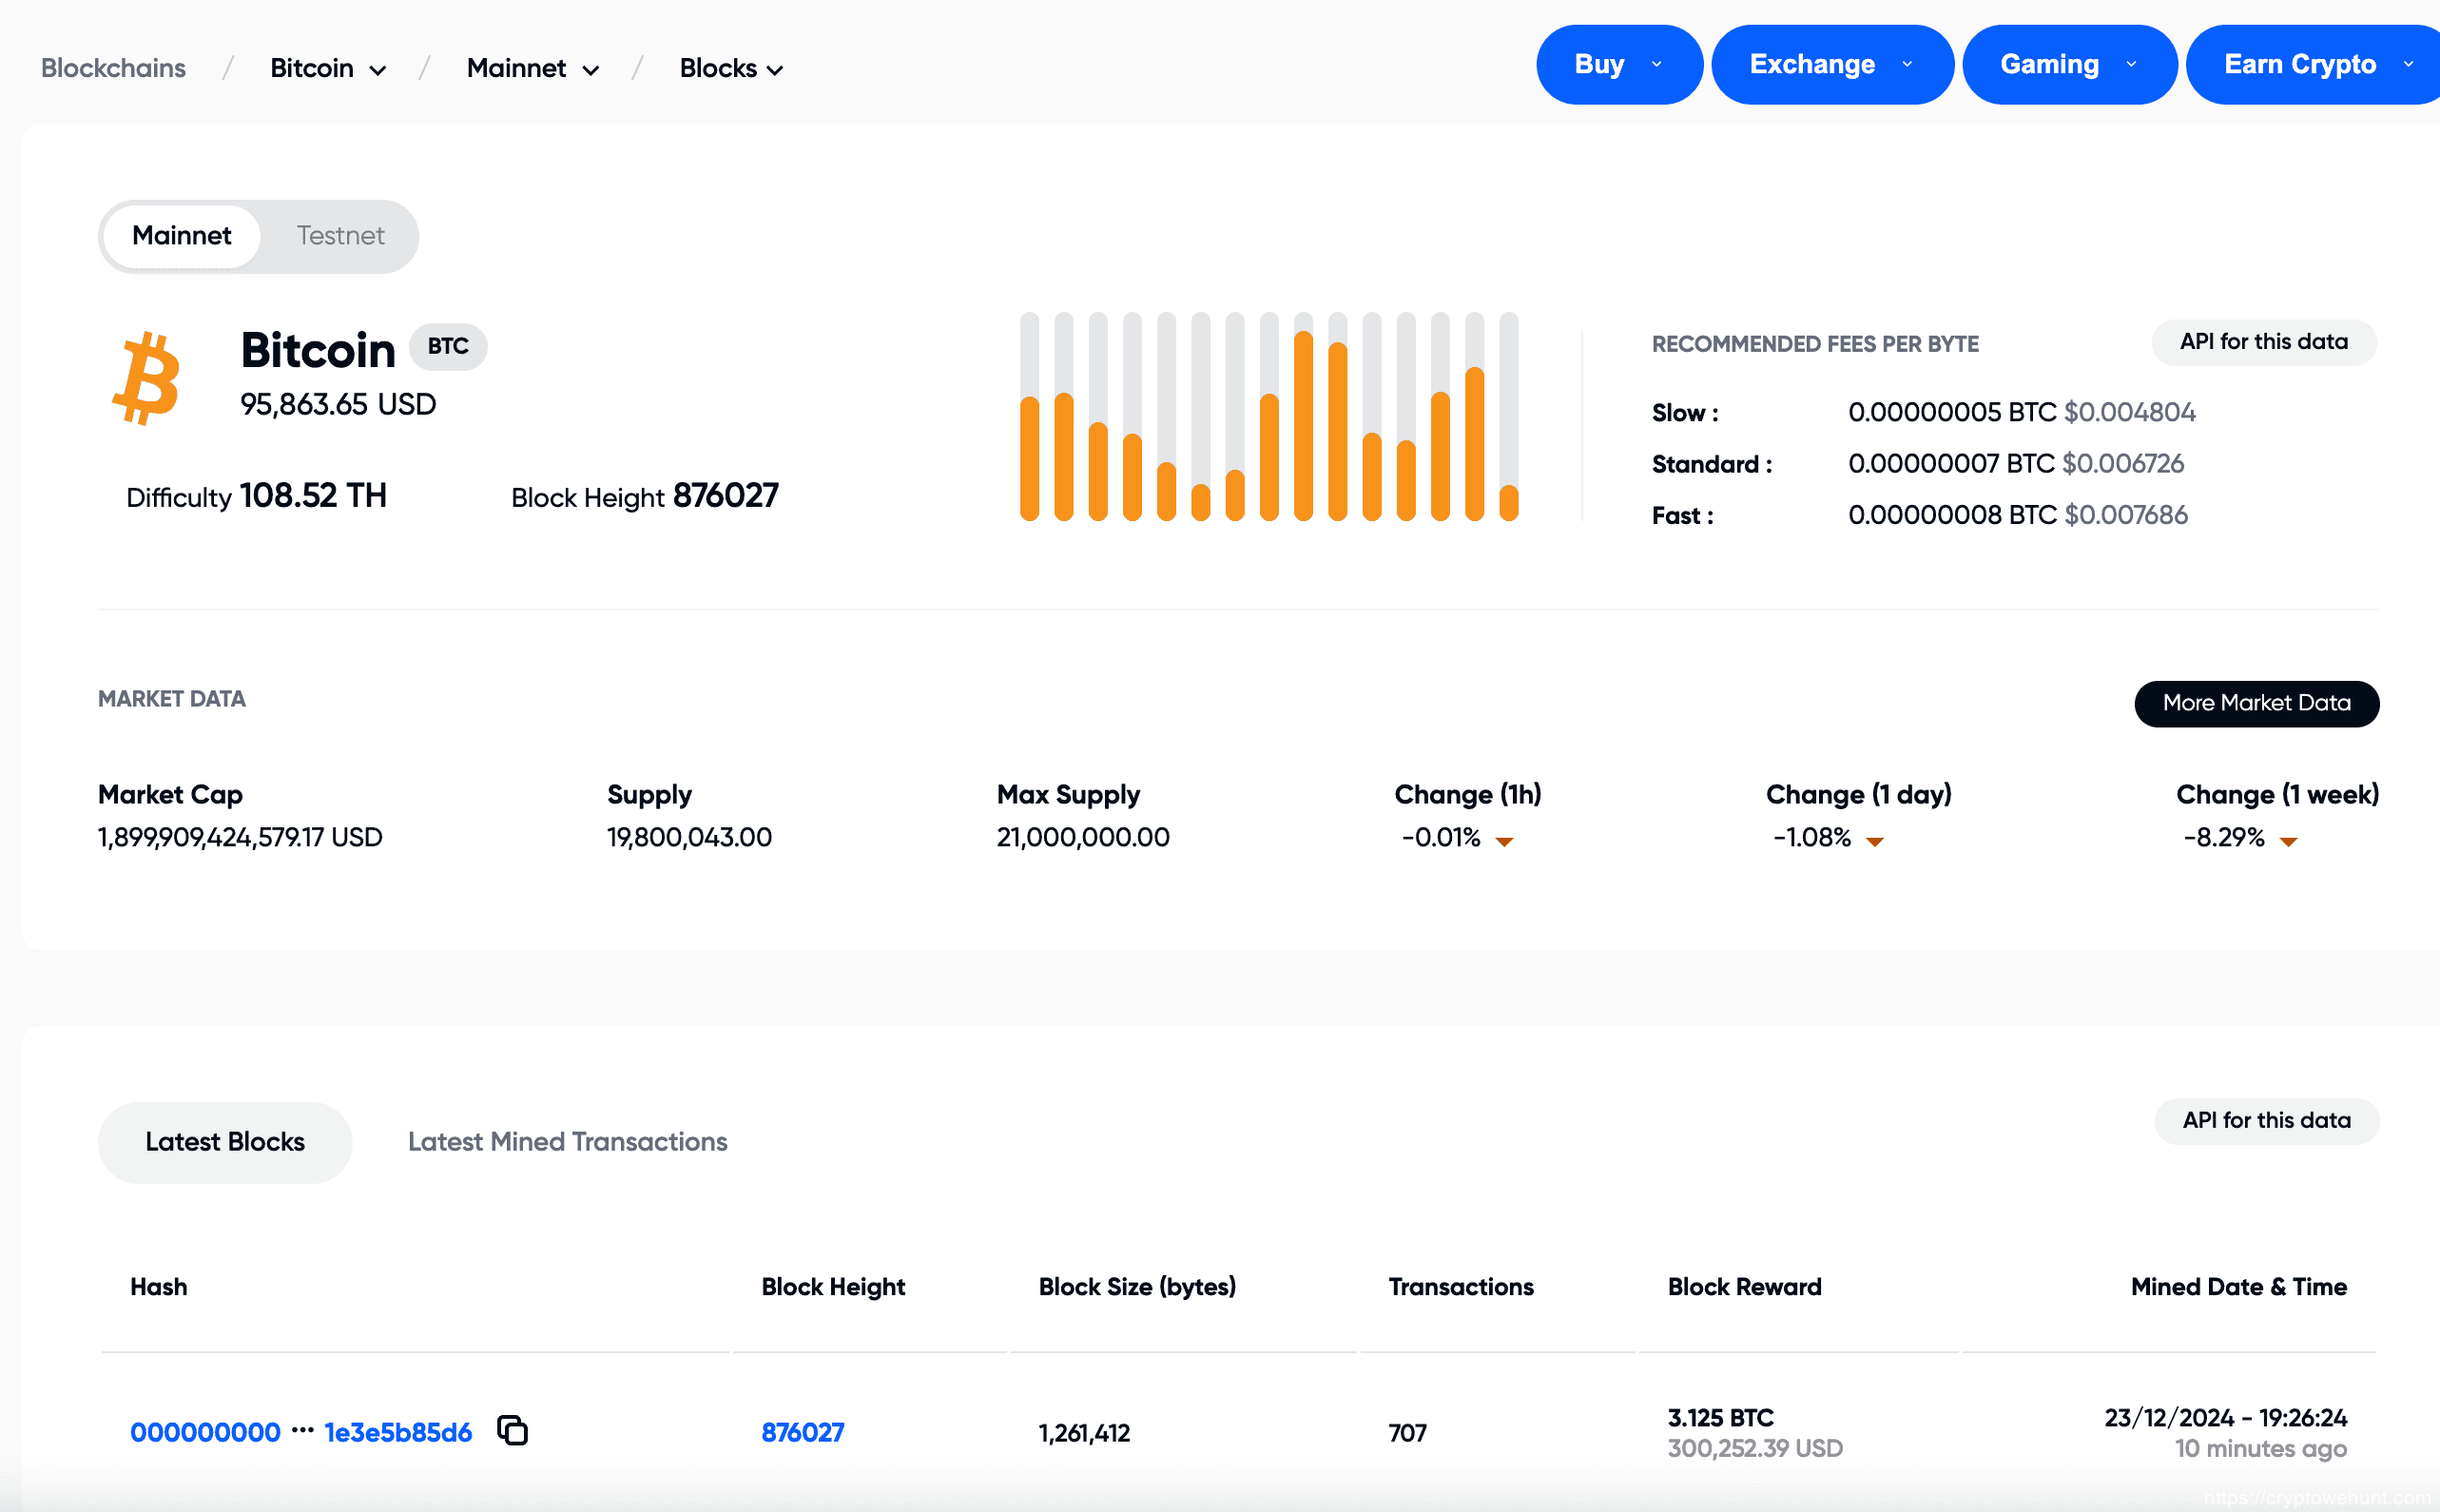This screenshot has height=1512, width=2440.
Task: Open the Buy dropdown menu
Action: click(x=1618, y=65)
